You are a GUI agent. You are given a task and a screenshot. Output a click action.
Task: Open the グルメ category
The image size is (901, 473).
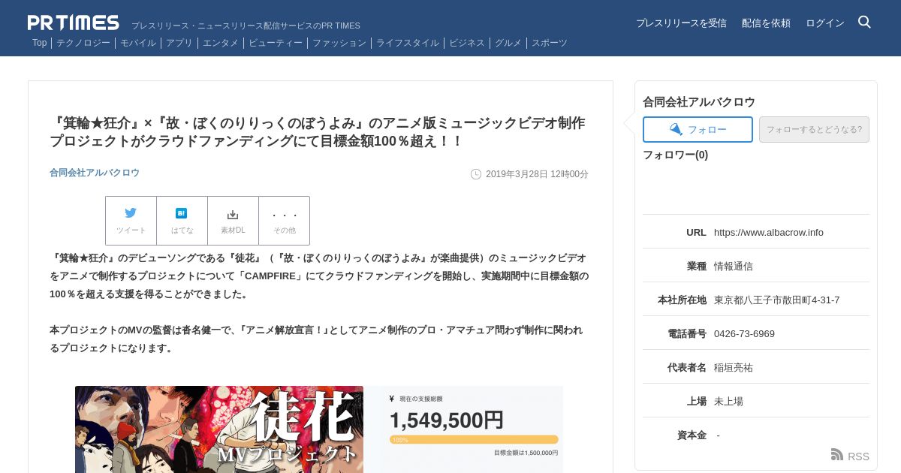tap(508, 43)
